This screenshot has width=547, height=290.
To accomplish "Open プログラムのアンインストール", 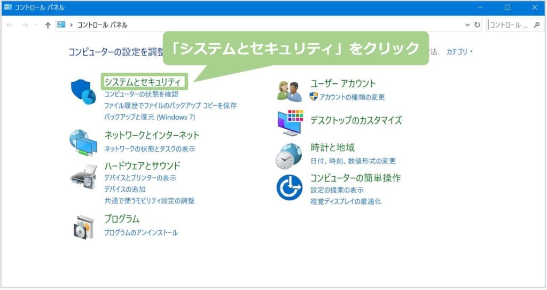I will point(141,233).
